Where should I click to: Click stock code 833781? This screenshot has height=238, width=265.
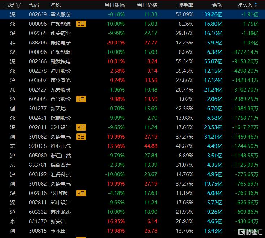click(38, 165)
